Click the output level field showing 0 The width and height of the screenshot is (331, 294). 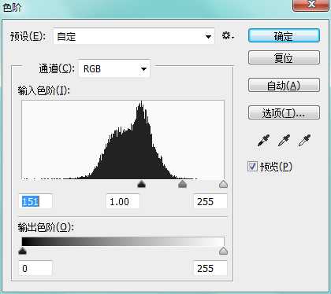point(35,268)
